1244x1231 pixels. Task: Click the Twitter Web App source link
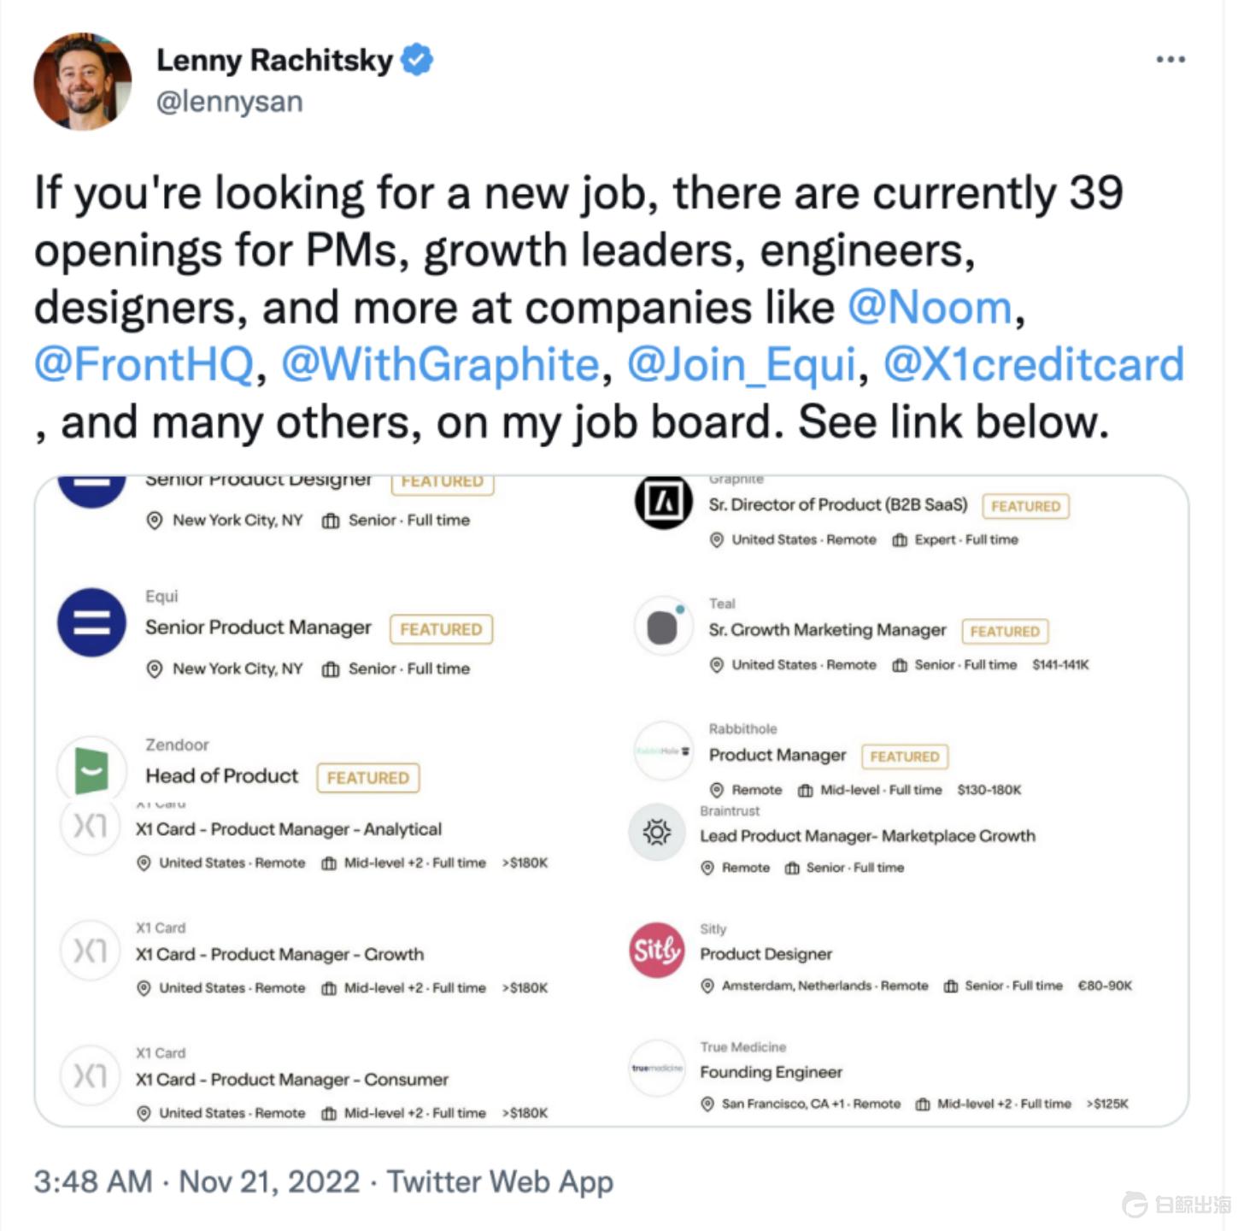pos(501,1181)
